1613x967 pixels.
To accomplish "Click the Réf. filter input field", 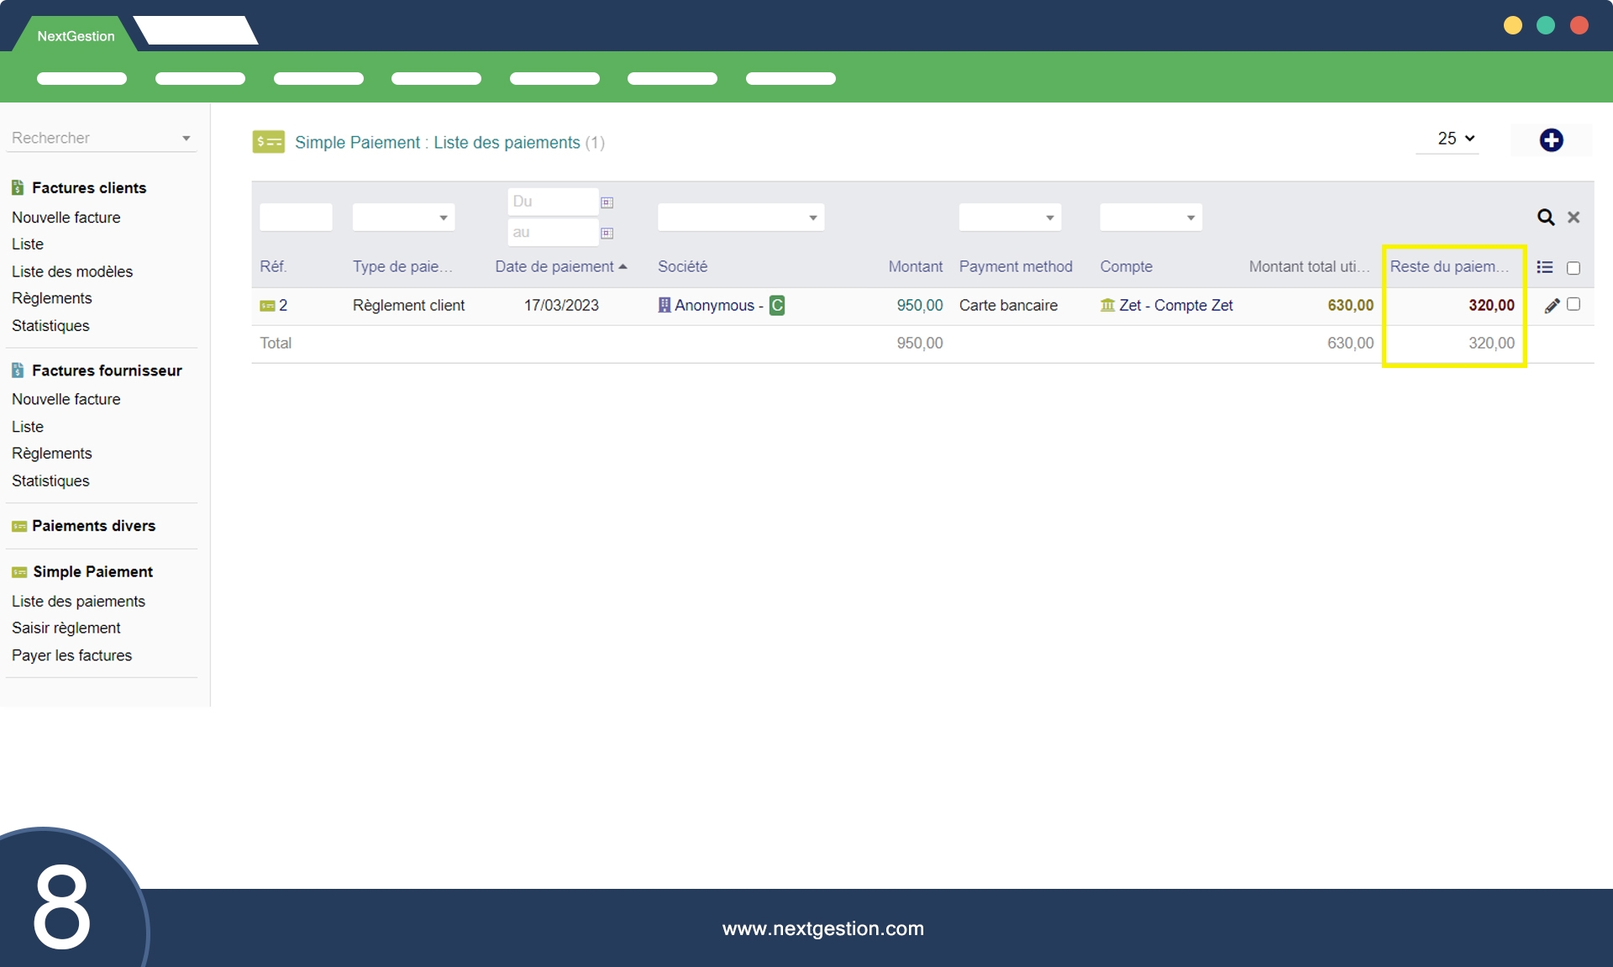I will (296, 218).
